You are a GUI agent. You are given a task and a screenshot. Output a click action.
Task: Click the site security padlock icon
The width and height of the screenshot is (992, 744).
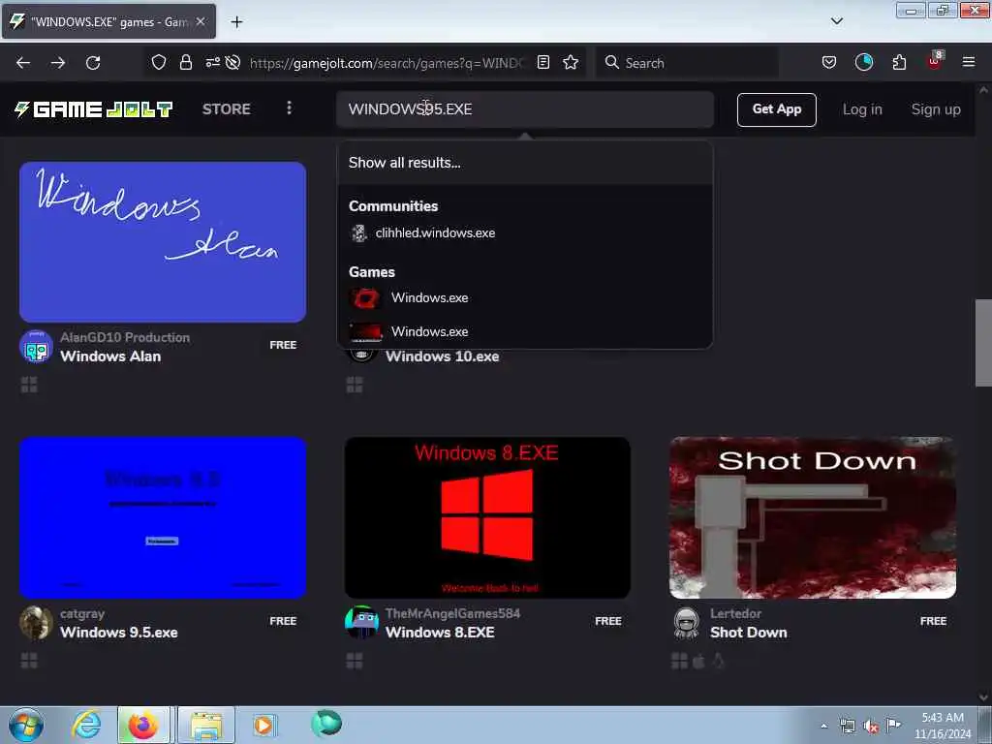click(185, 63)
